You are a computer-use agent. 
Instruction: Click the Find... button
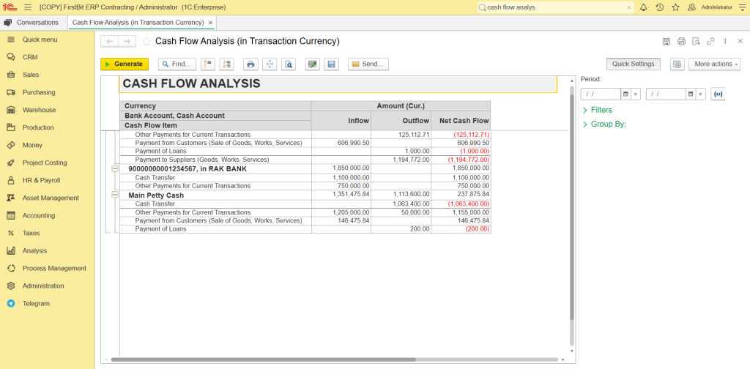click(x=177, y=64)
